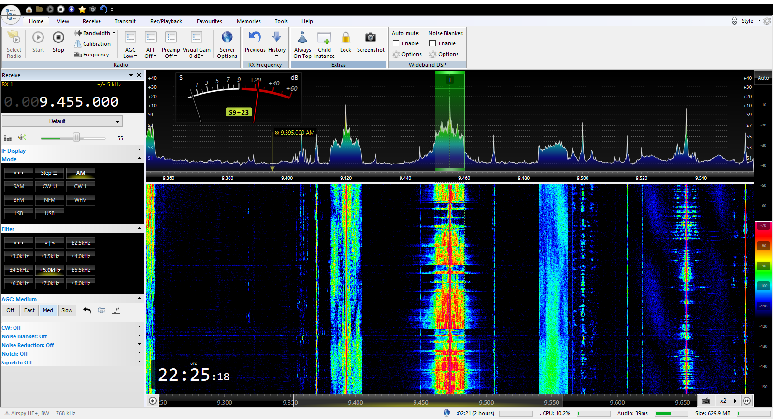Toggle Always On Top icon

point(302,38)
